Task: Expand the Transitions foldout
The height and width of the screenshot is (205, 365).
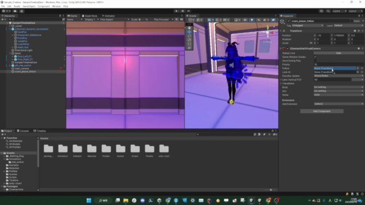Action: (281, 84)
